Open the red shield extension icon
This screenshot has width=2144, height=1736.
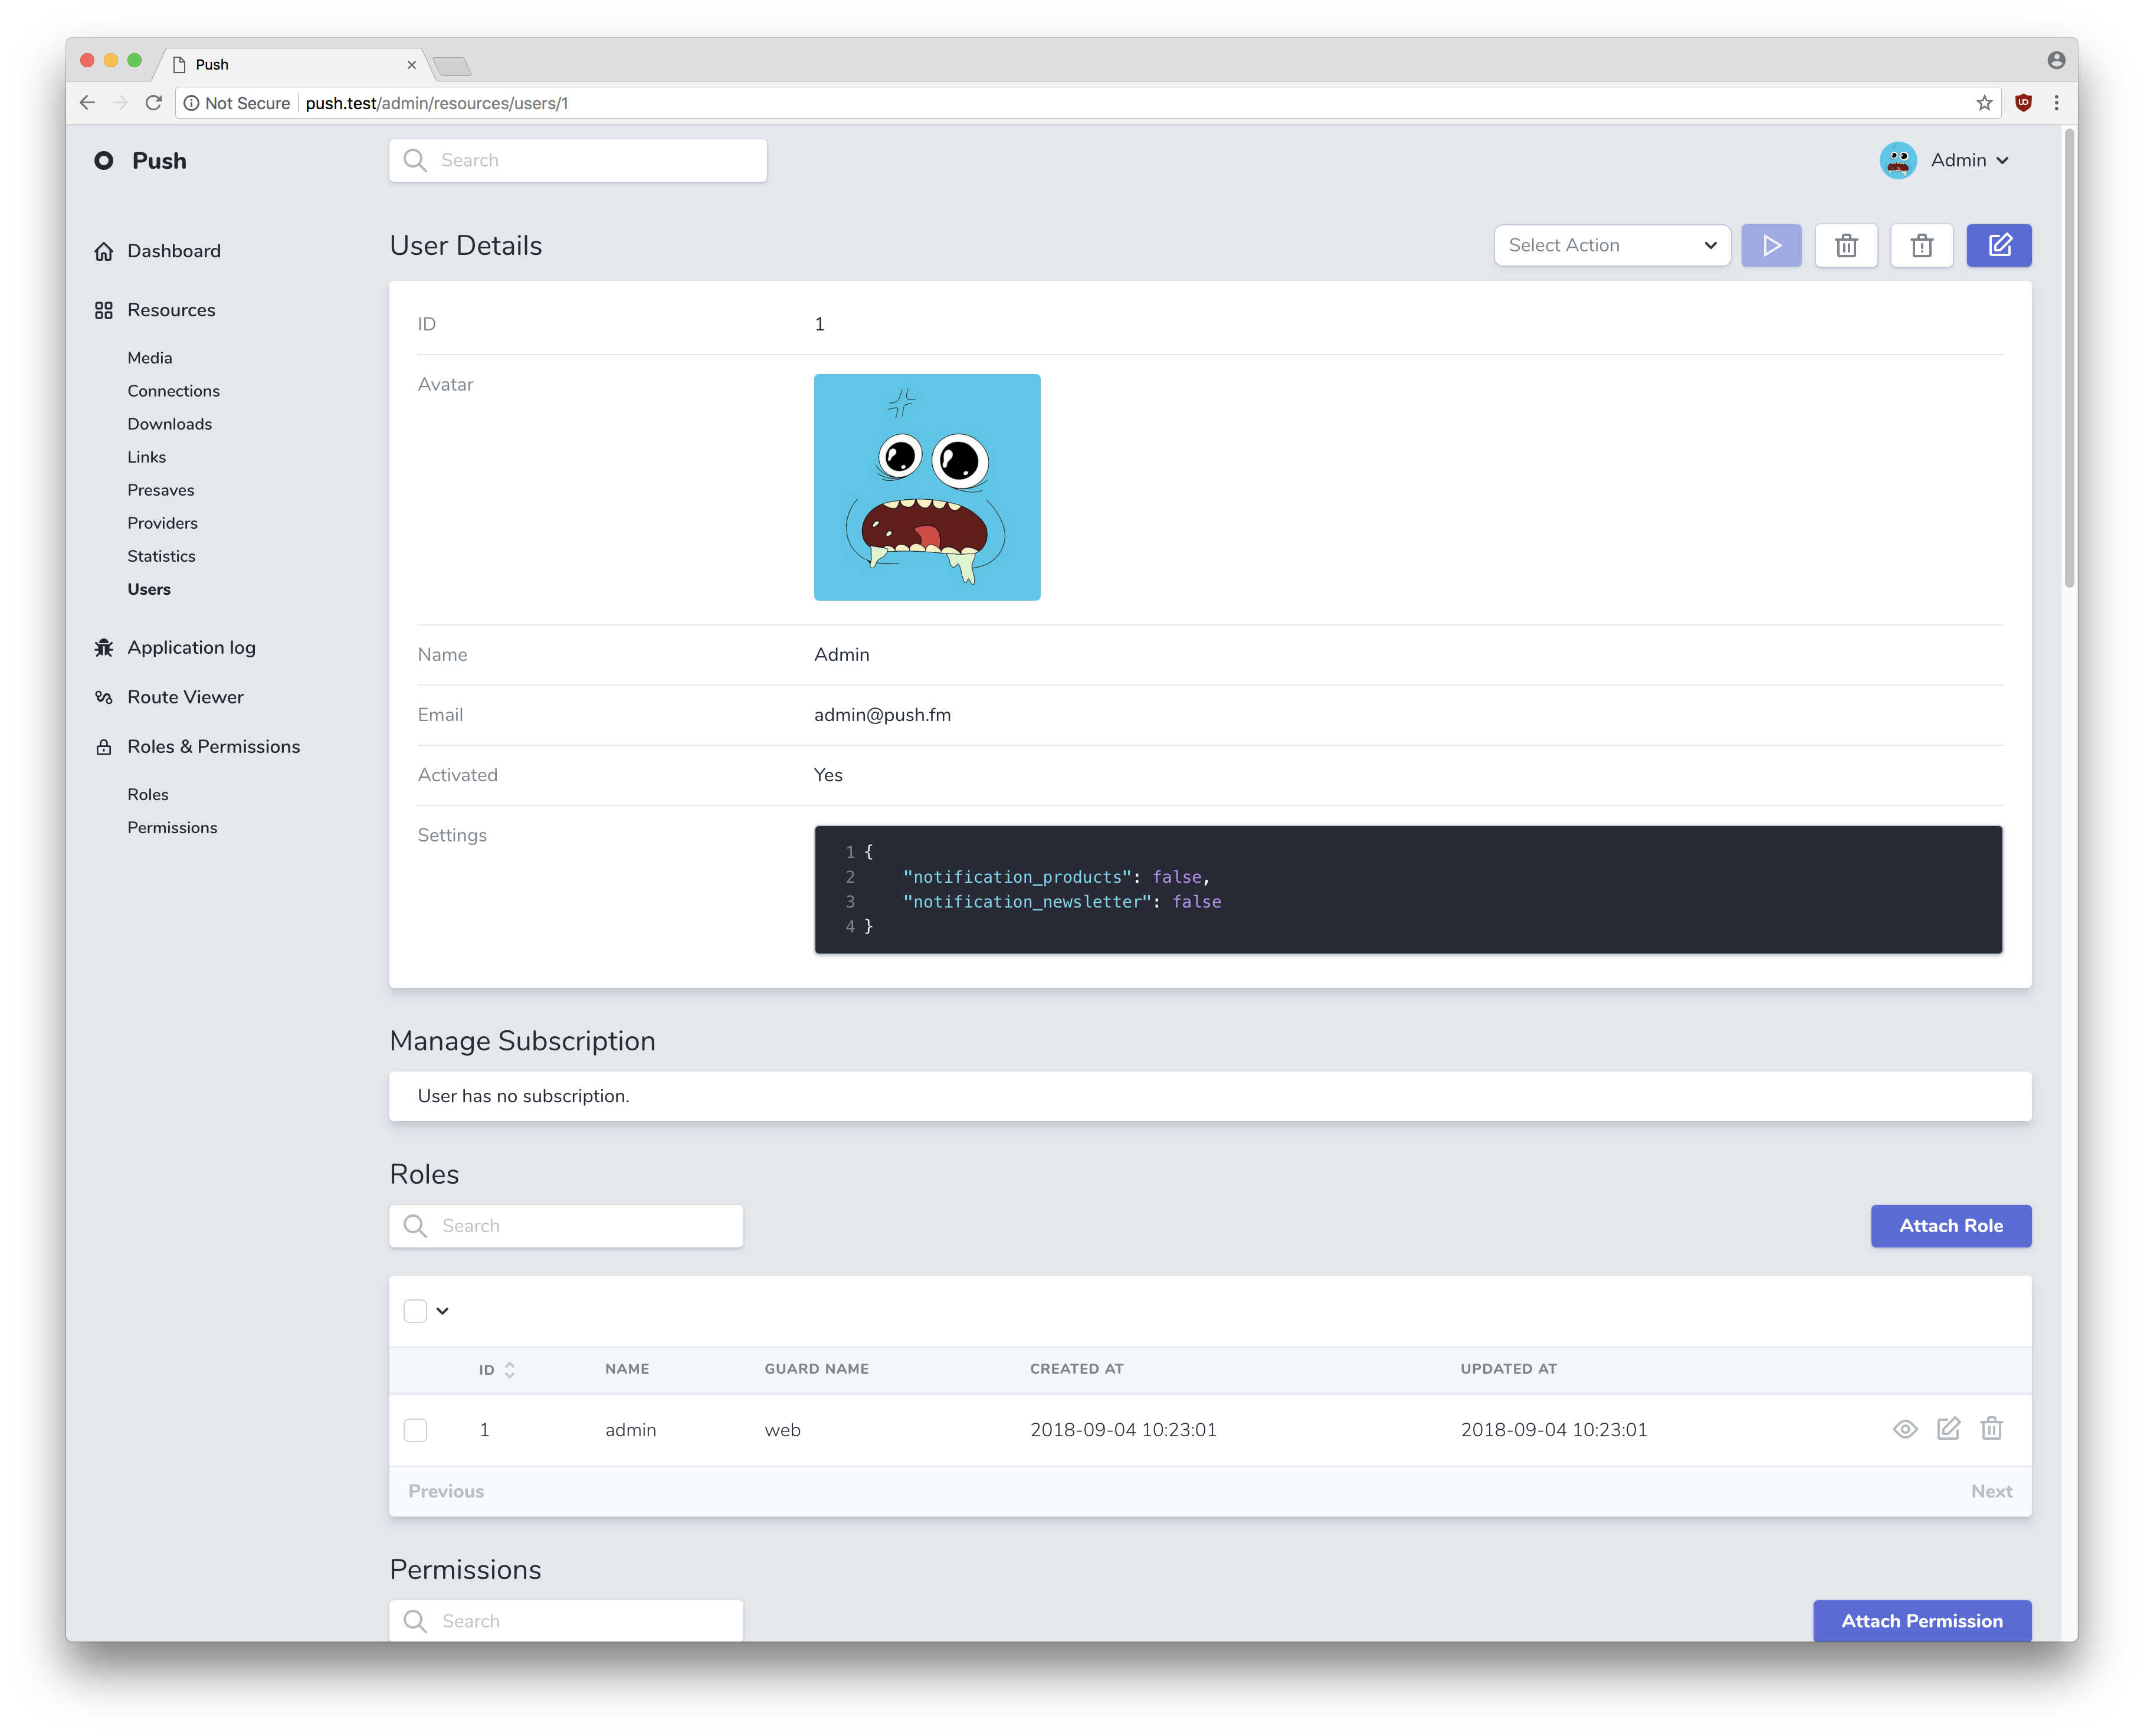[2023, 103]
